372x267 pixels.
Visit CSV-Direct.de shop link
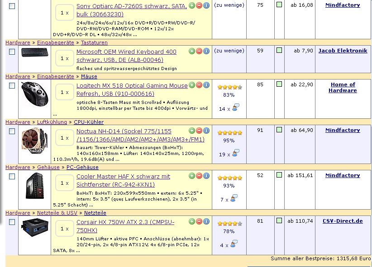click(x=343, y=221)
